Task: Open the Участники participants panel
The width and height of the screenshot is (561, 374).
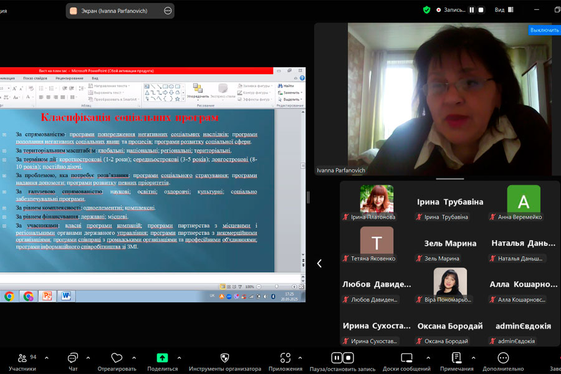Action: 22,362
